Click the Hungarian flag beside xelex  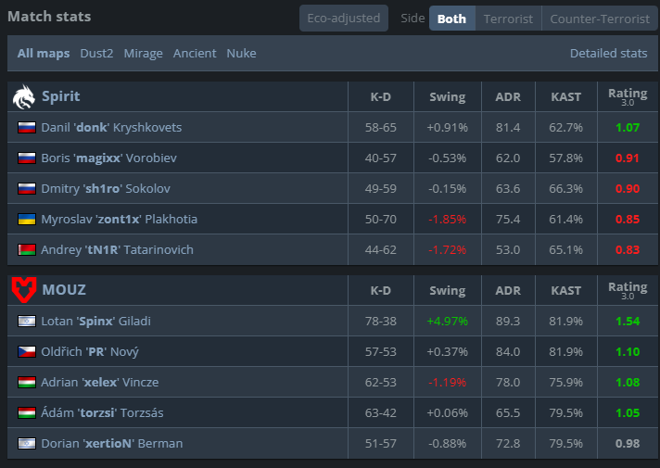click(x=27, y=383)
